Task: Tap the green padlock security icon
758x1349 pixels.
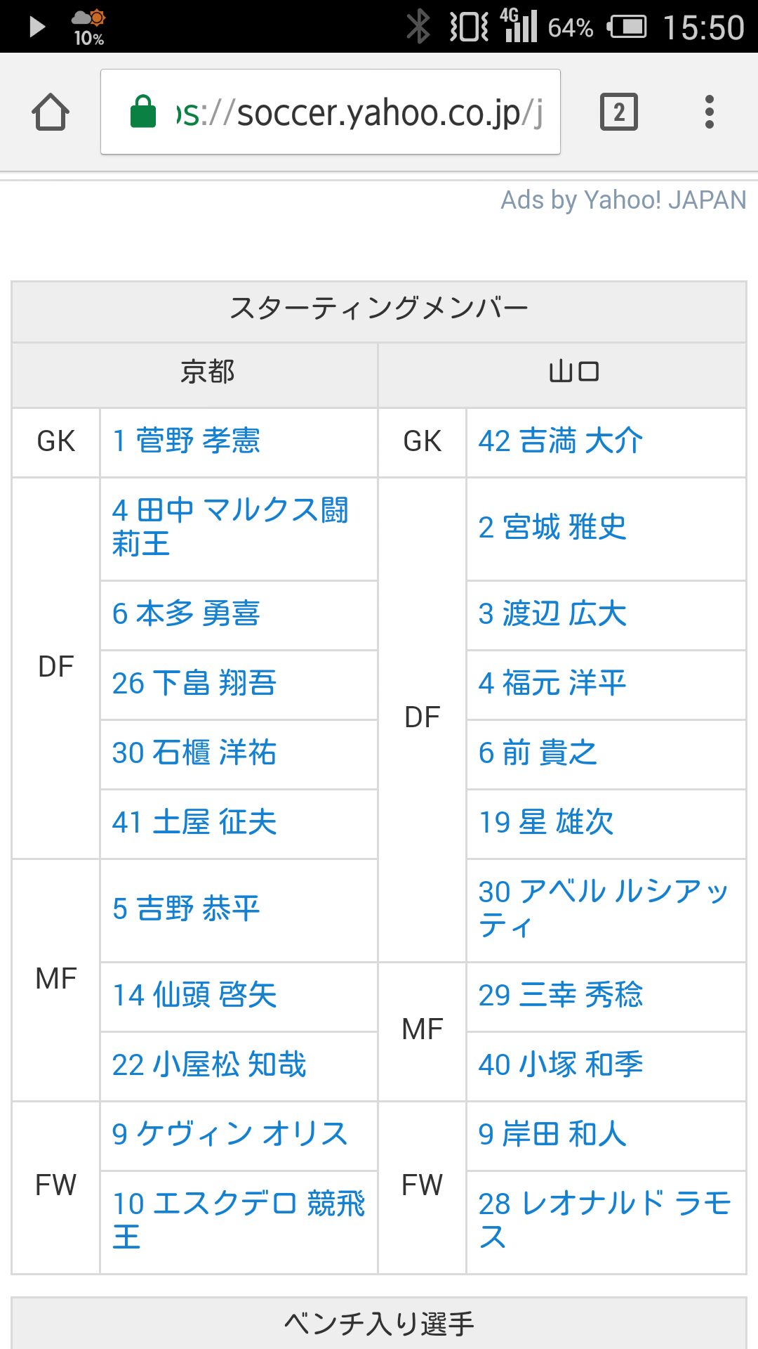Action: tap(144, 112)
